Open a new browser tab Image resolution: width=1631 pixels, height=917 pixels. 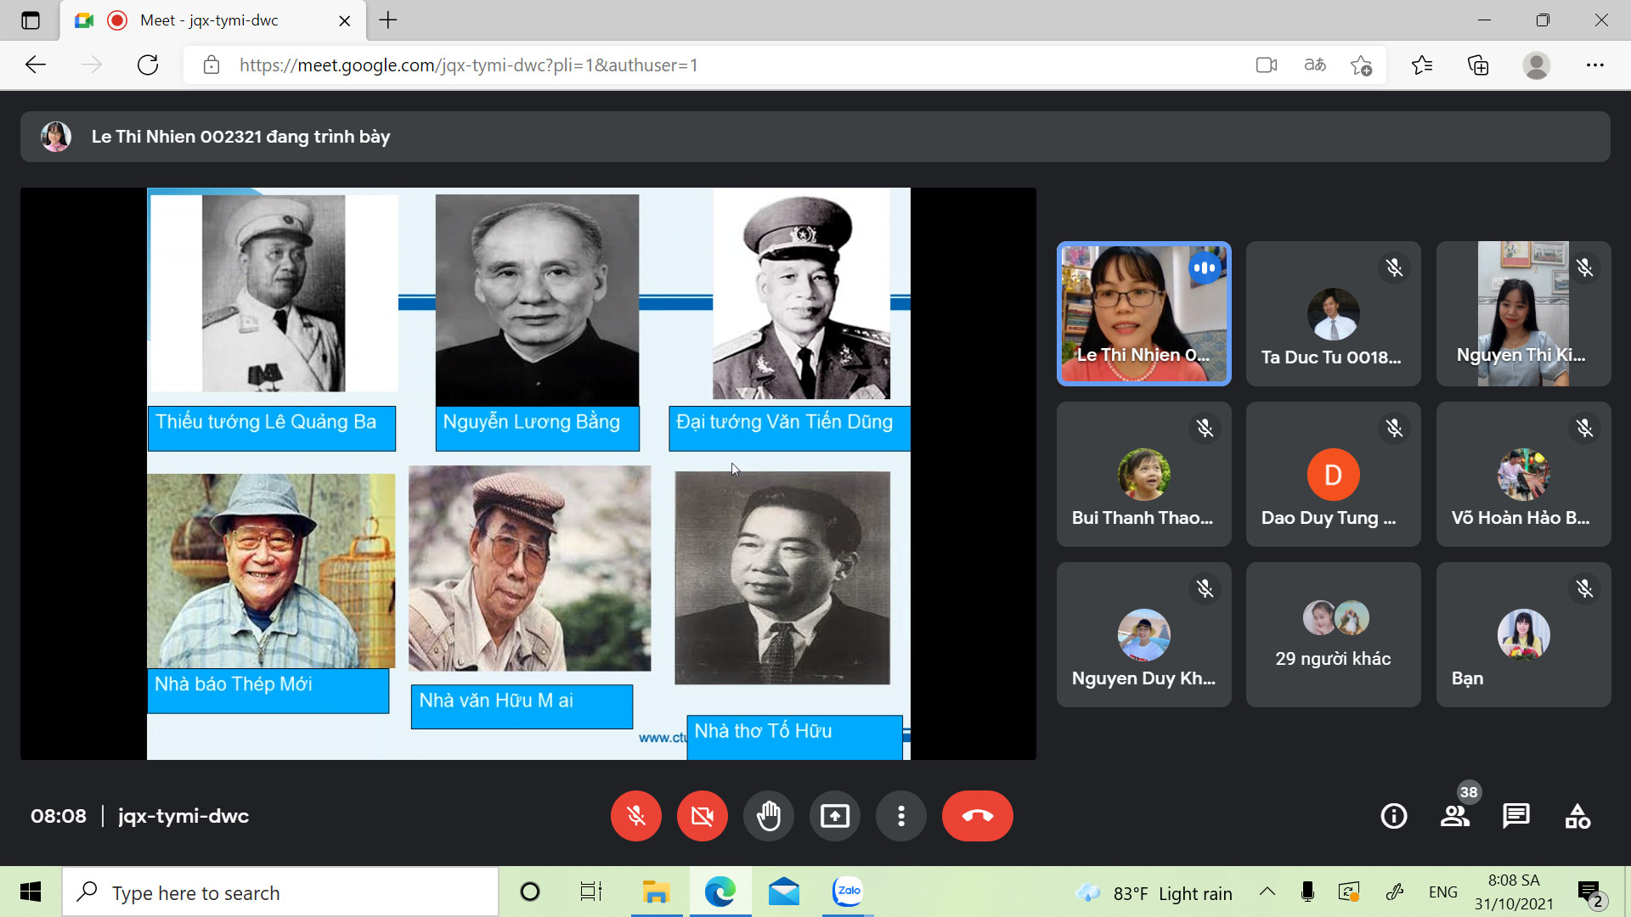pos(388,20)
